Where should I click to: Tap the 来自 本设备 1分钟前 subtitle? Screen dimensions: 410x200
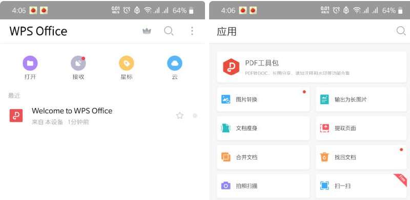click(x=60, y=122)
